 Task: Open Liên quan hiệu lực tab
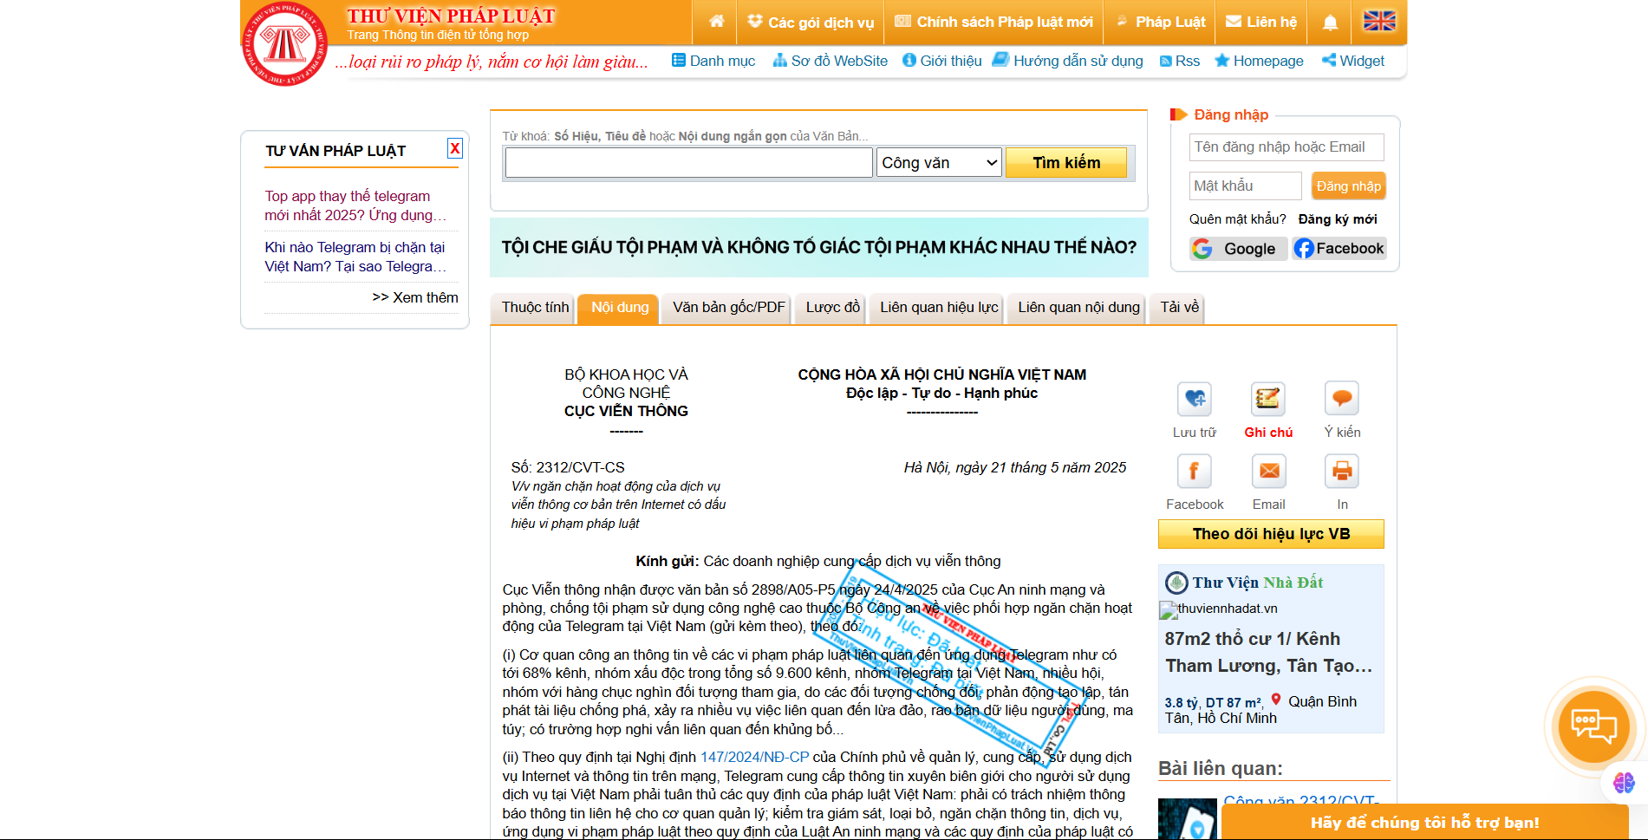click(x=939, y=308)
